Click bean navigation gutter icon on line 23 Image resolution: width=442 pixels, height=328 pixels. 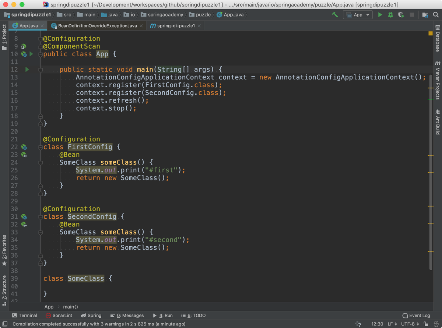[x=24, y=155]
